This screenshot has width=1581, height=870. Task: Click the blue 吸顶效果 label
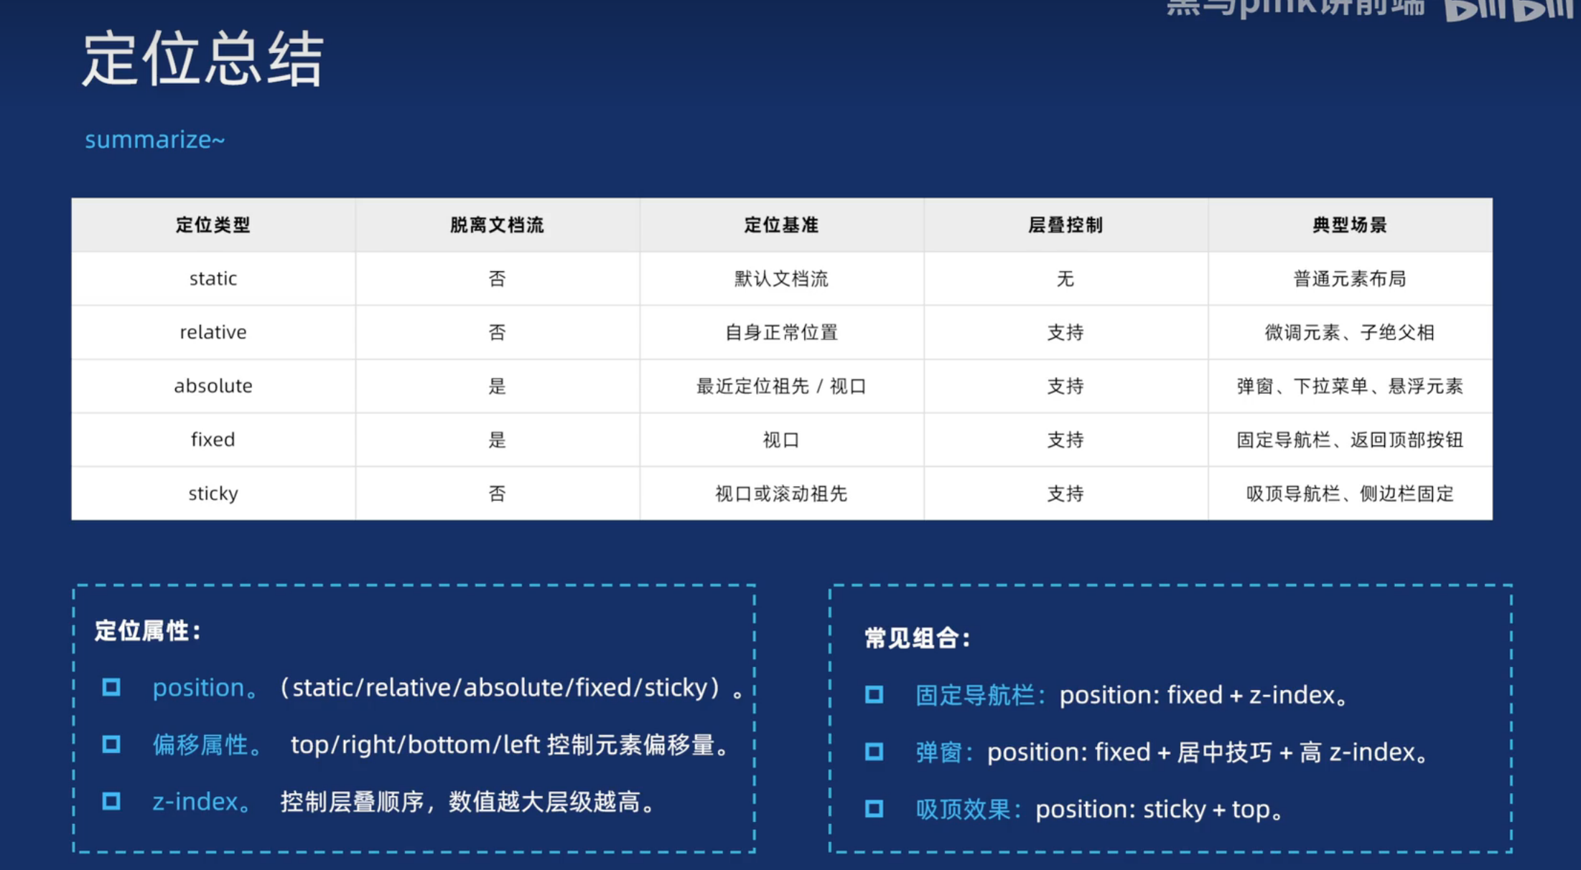(x=964, y=809)
